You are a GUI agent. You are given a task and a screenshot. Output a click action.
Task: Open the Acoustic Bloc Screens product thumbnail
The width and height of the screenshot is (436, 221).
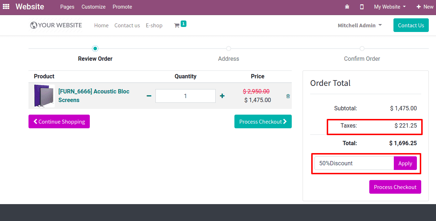tap(44, 96)
